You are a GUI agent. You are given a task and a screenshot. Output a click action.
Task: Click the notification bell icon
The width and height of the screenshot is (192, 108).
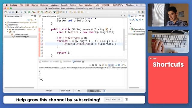(x=127, y=99)
